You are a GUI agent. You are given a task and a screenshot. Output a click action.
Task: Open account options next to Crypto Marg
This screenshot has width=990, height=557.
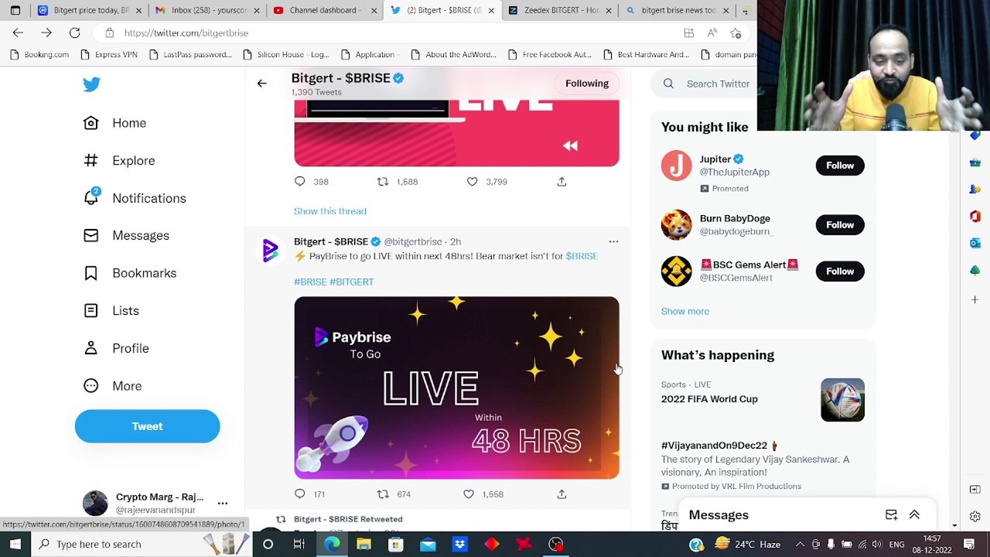pos(223,503)
